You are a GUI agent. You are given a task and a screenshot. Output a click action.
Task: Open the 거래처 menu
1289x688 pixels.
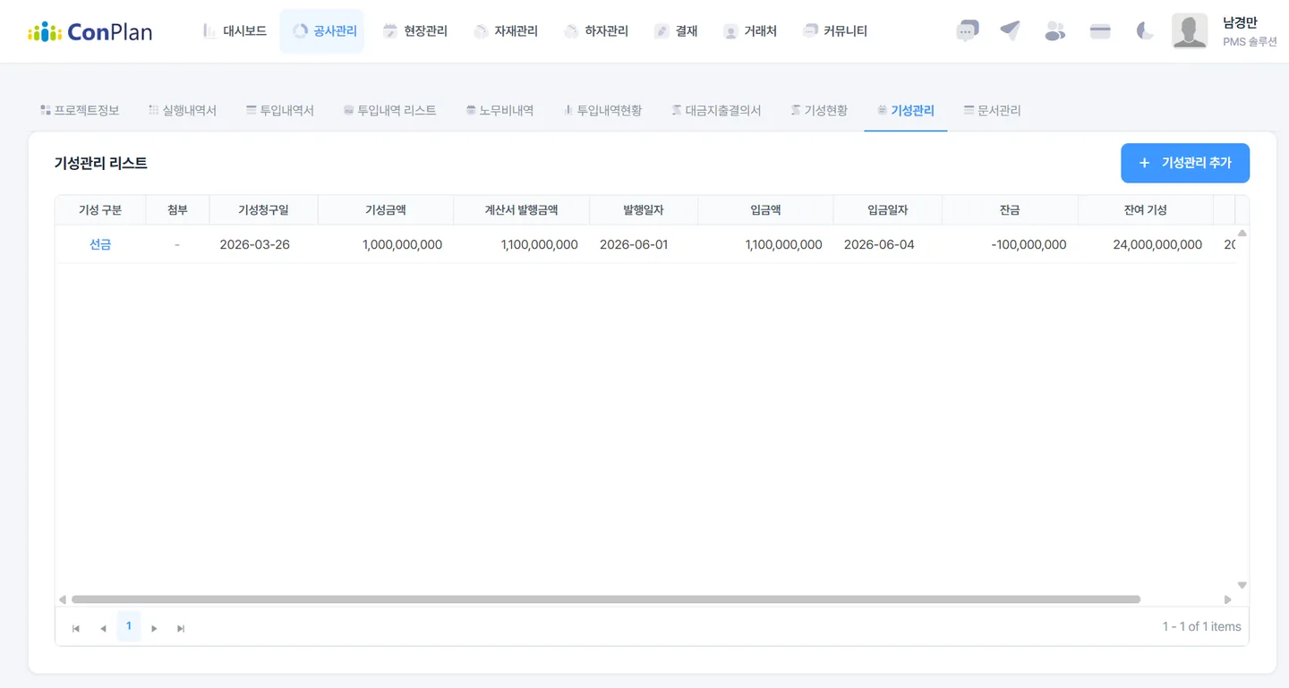coord(749,31)
